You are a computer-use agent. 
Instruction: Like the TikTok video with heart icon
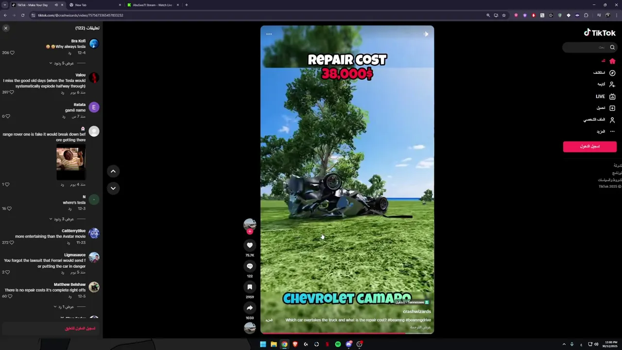[250, 245]
